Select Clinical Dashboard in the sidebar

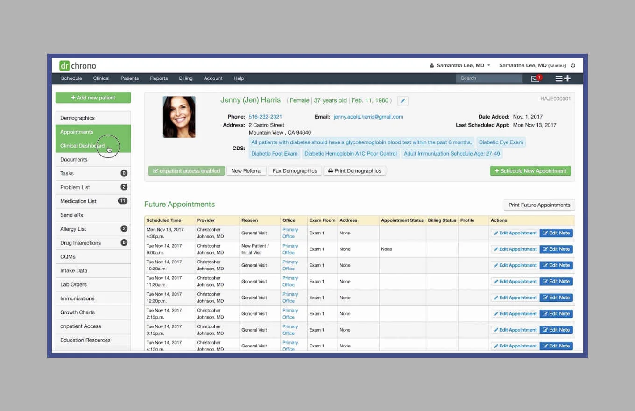[x=83, y=146]
